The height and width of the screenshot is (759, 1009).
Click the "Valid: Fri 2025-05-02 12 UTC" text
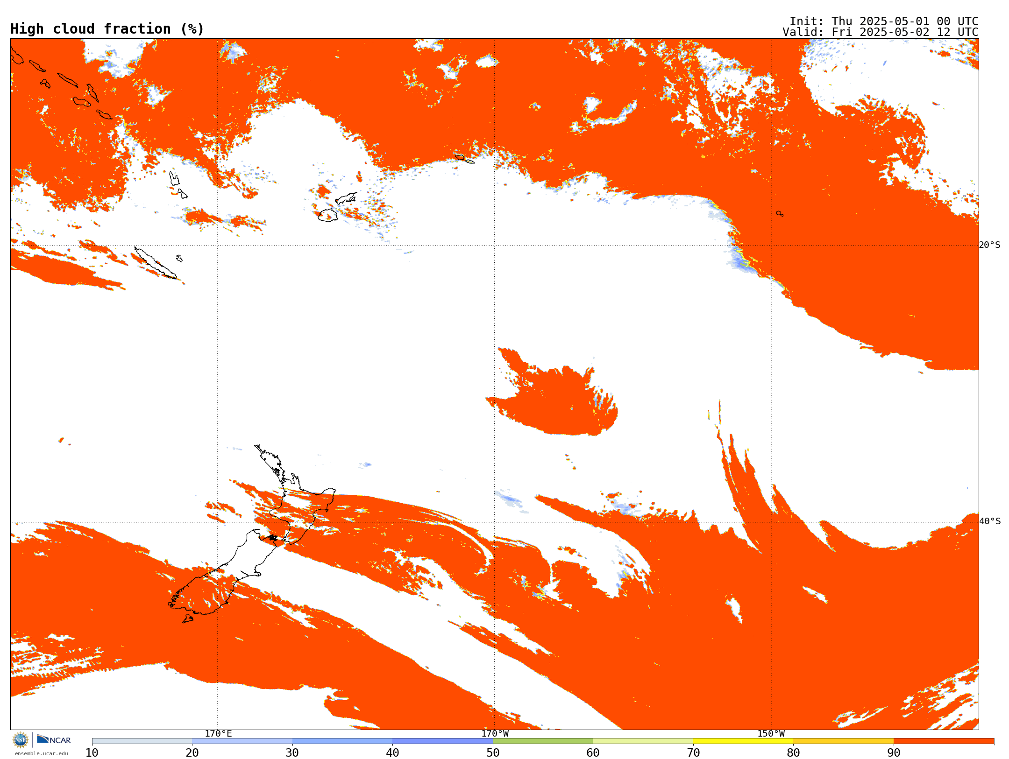pos(880,32)
